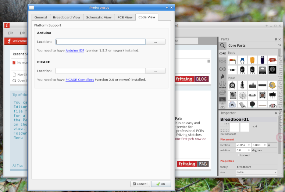Select the blue ceramic capacitor part
The height and width of the screenshot is (192, 285).
pos(242,60)
